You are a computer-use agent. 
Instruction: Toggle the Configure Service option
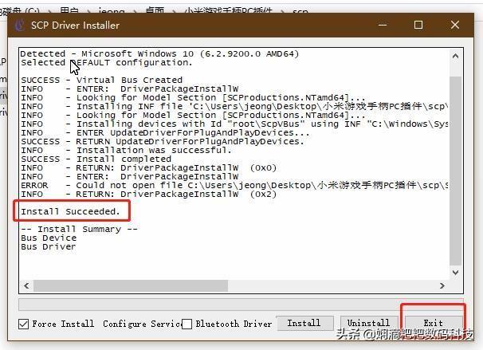[x=143, y=324]
